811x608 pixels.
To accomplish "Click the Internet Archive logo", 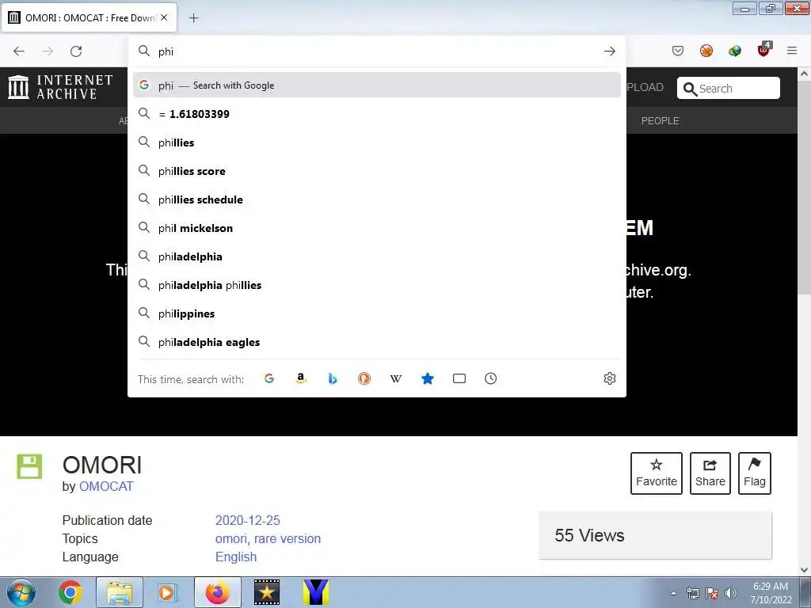I will tap(60, 87).
